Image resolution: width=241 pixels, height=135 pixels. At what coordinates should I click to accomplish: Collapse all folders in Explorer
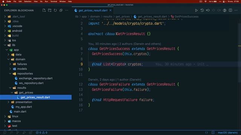click(x=61, y=10)
